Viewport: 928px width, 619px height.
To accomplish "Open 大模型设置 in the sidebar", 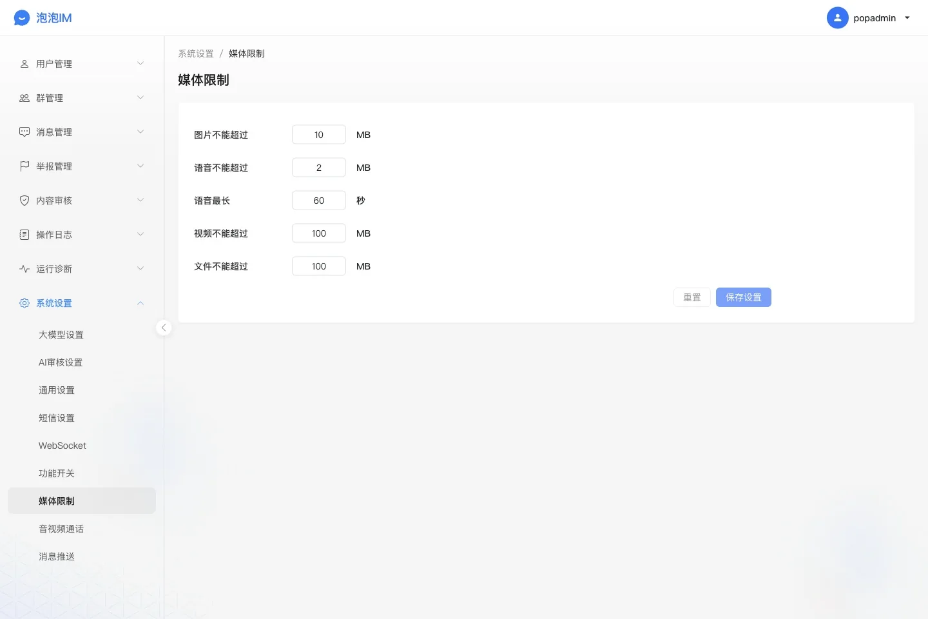I will [x=82, y=335].
